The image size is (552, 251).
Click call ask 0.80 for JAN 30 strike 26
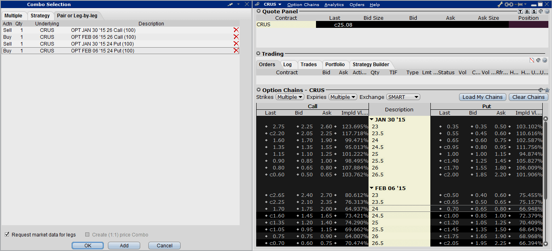(x=327, y=167)
